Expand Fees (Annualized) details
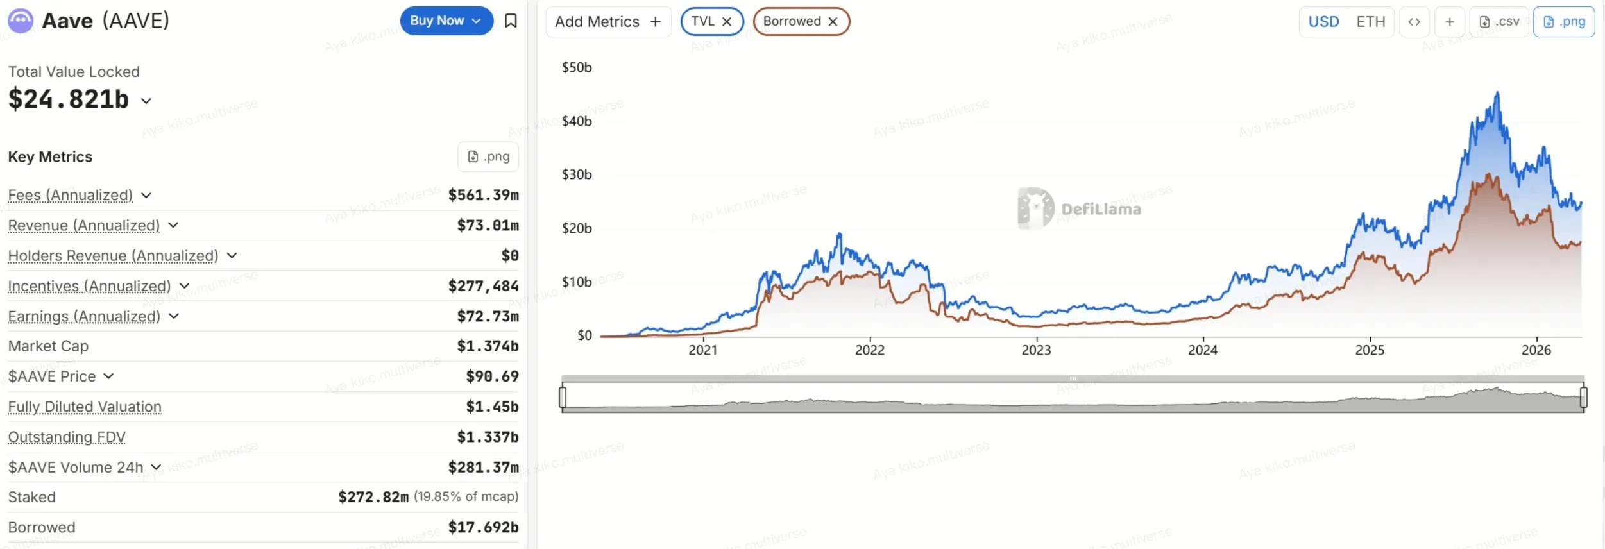 click(x=146, y=195)
